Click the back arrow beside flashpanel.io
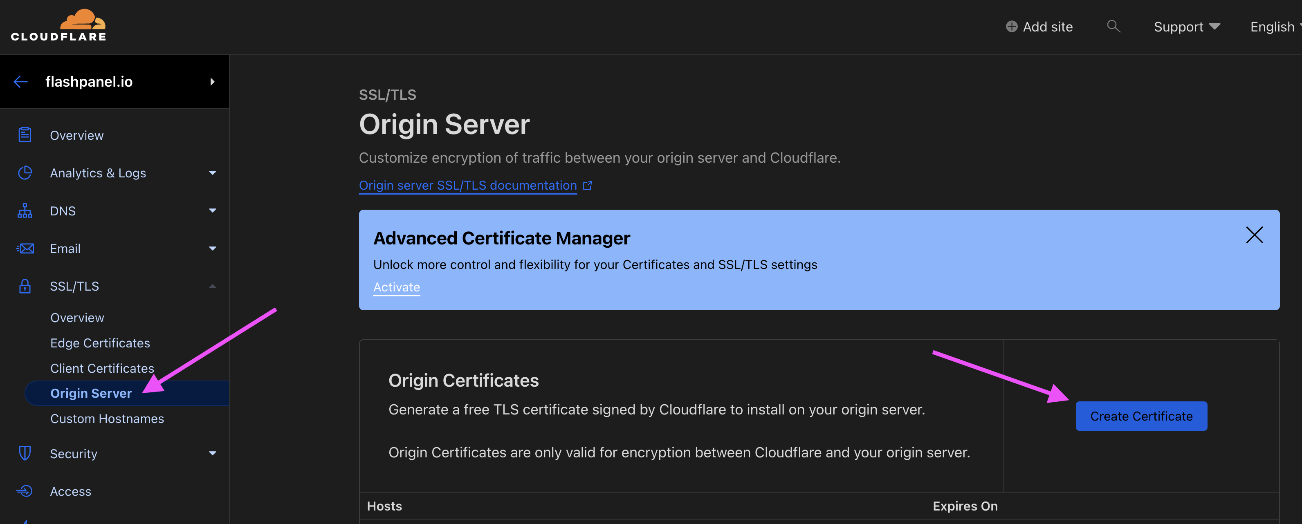The image size is (1302, 524). pyautogui.click(x=20, y=81)
